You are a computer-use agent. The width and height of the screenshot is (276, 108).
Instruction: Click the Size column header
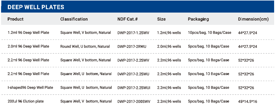161,19
